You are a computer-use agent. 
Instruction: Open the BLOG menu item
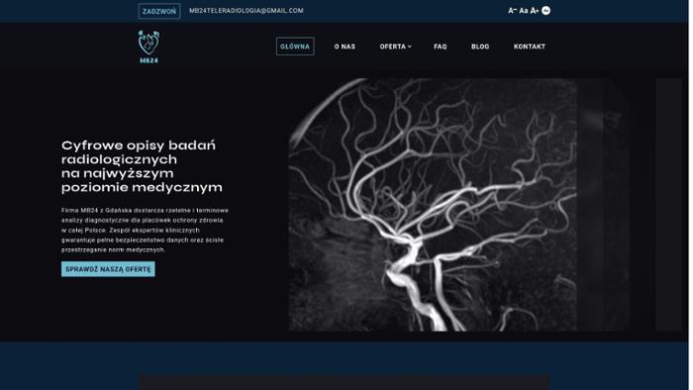pyautogui.click(x=480, y=47)
